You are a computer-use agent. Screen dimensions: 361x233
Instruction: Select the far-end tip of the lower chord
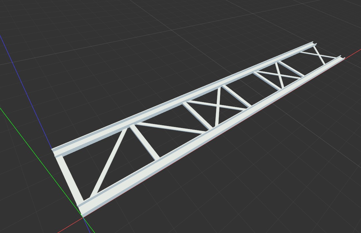(x=342, y=58)
